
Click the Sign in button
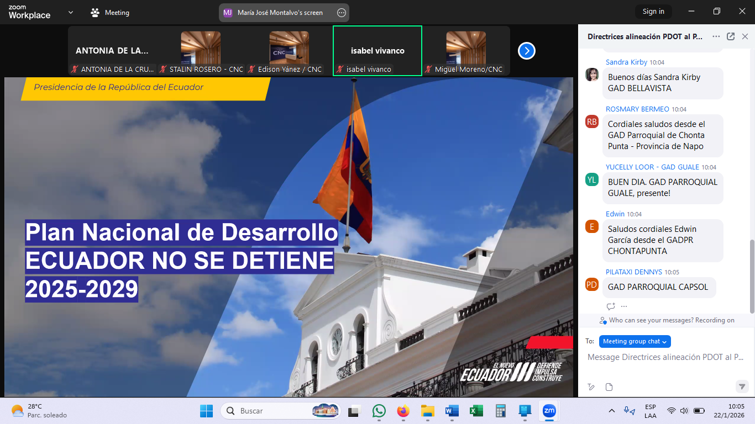pyautogui.click(x=653, y=12)
